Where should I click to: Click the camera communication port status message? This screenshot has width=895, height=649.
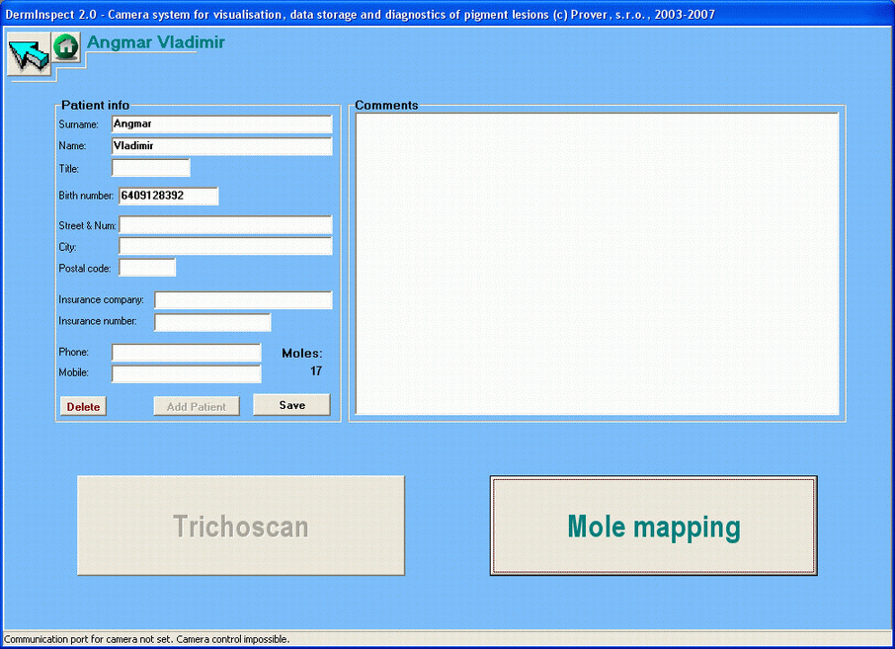146,639
